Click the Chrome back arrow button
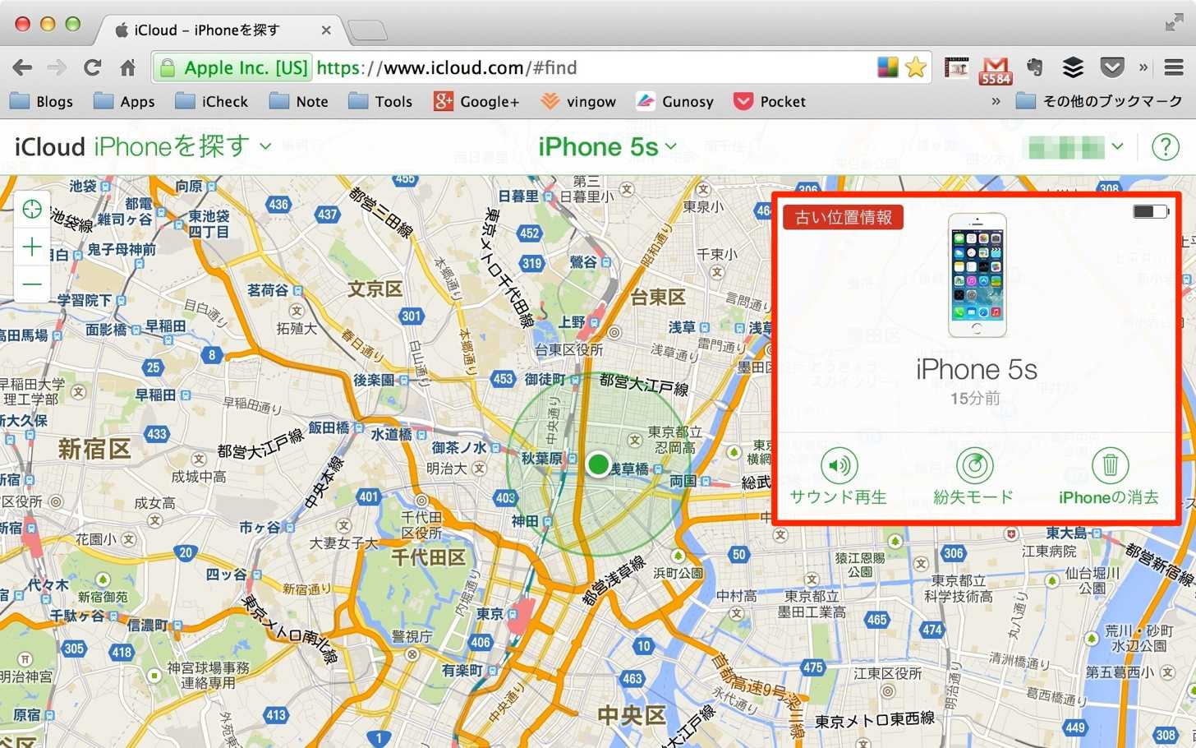Image resolution: width=1196 pixels, height=748 pixels. (x=22, y=68)
